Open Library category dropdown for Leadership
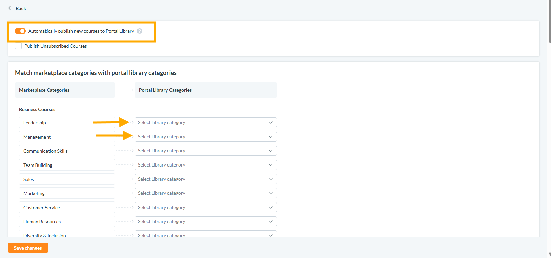Screen dimensions: 551x258 [x=206, y=122]
